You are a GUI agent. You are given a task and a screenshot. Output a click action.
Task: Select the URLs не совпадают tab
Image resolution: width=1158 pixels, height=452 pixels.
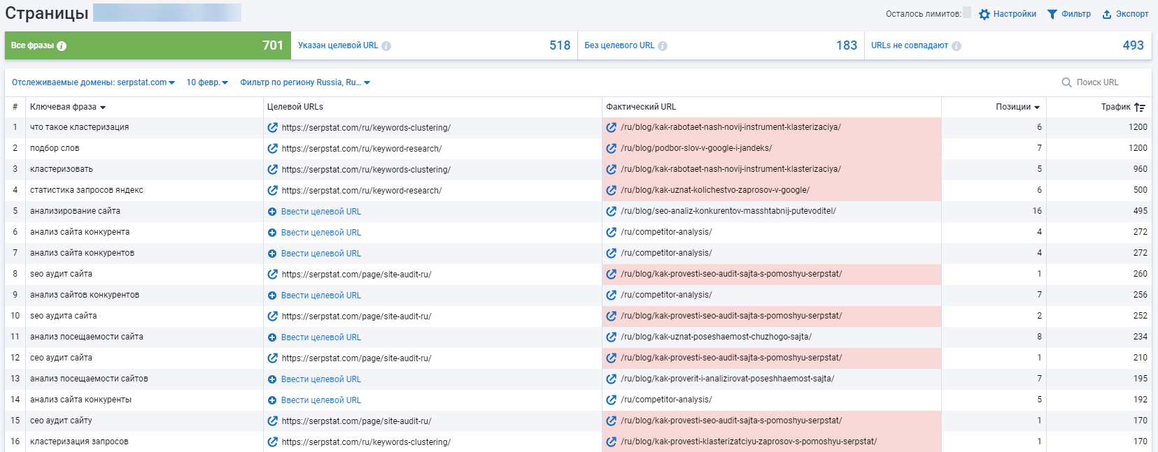coord(1008,45)
